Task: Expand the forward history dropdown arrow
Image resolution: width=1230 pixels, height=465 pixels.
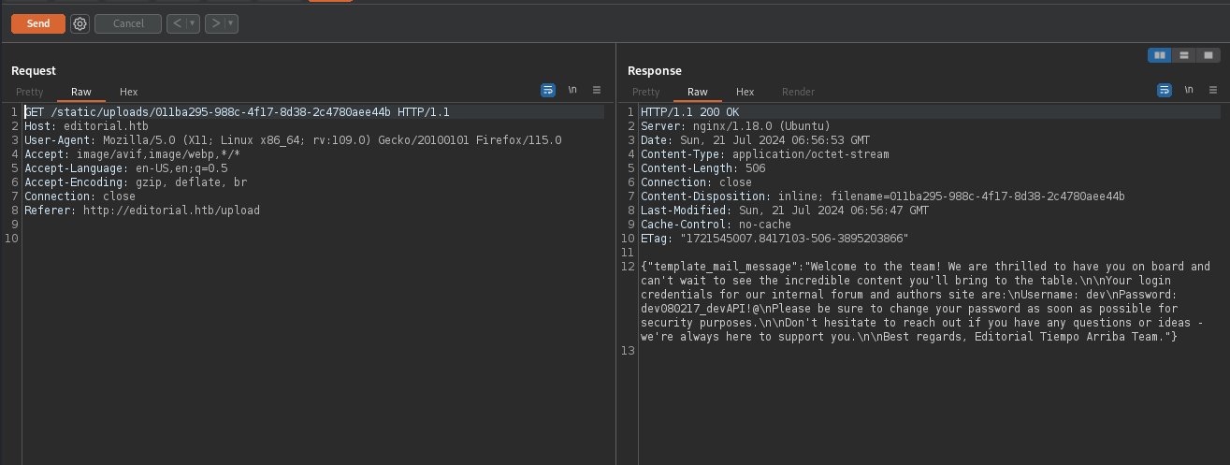Action: 231,23
